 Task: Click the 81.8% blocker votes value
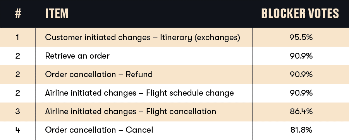coord(301,130)
